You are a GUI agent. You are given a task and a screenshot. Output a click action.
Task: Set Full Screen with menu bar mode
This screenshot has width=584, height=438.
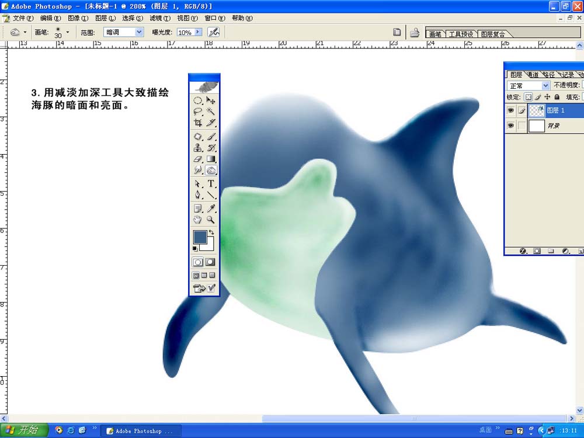click(x=204, y=276)
